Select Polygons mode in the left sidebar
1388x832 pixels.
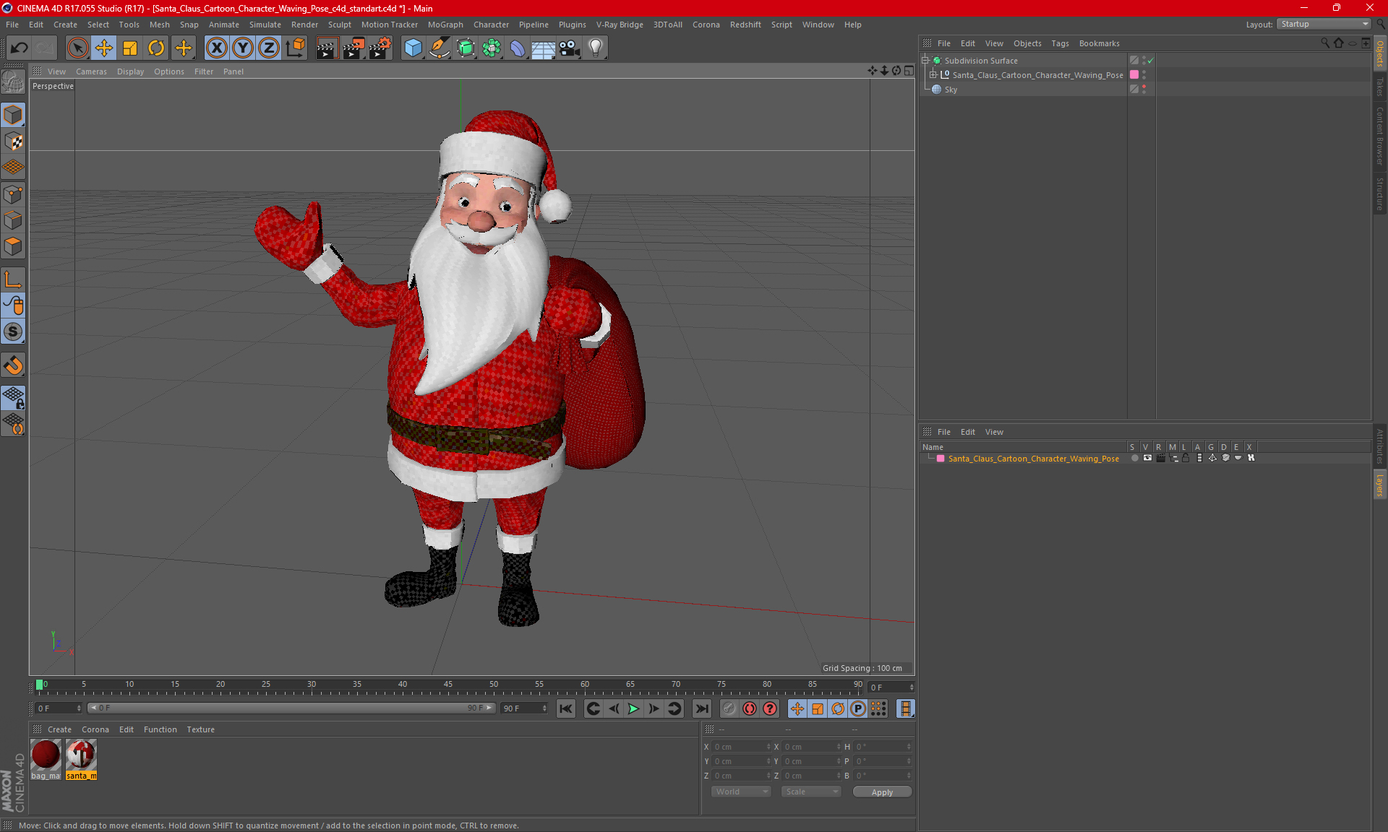click(13, 246)
